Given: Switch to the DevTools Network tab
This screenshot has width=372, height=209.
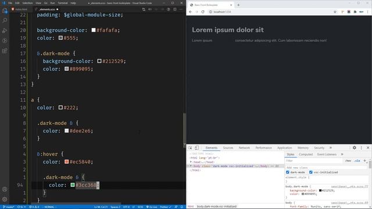Looking at the screenshot, I should tap(244, 147).
